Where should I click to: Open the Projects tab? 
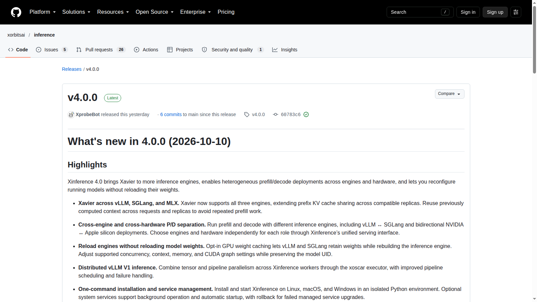click(180, 50)
